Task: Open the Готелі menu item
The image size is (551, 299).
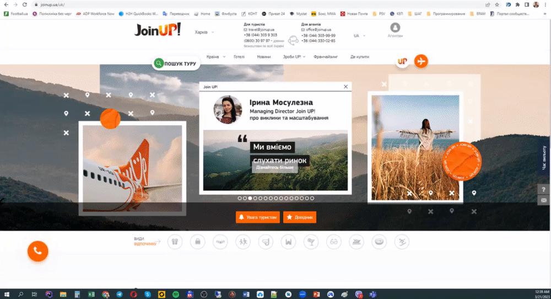Action: [x=239, y=57]
